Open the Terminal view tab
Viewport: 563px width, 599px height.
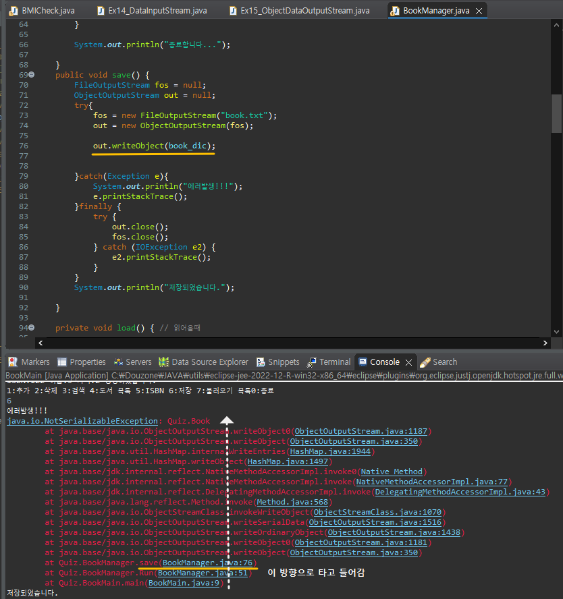tap(329, 362)
